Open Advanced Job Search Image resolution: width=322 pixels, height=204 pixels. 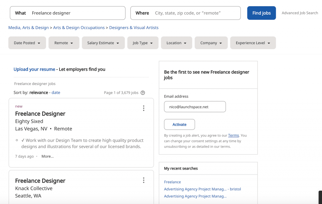click(x=300, y=13)
